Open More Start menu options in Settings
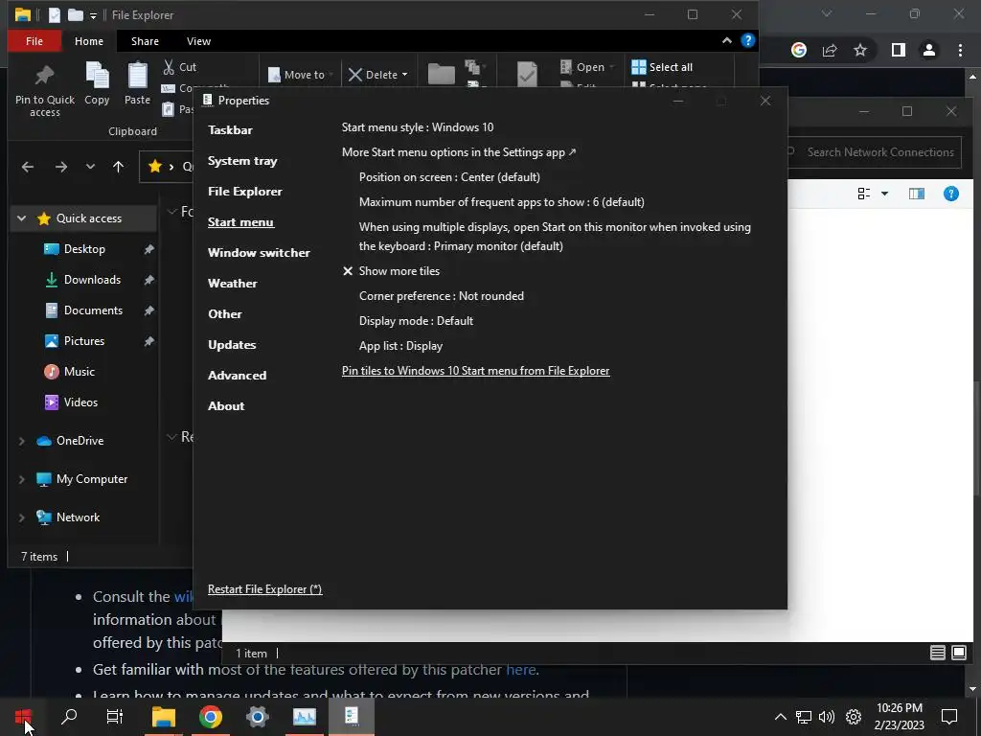The height and width of the screenshot is (736, 981). point(459,152)
